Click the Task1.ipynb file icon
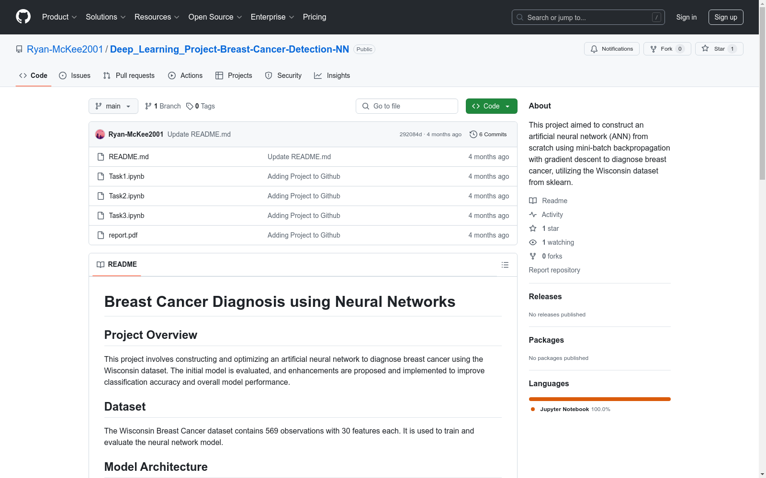This screenshot has height=478, width=766. click(101, 176)
